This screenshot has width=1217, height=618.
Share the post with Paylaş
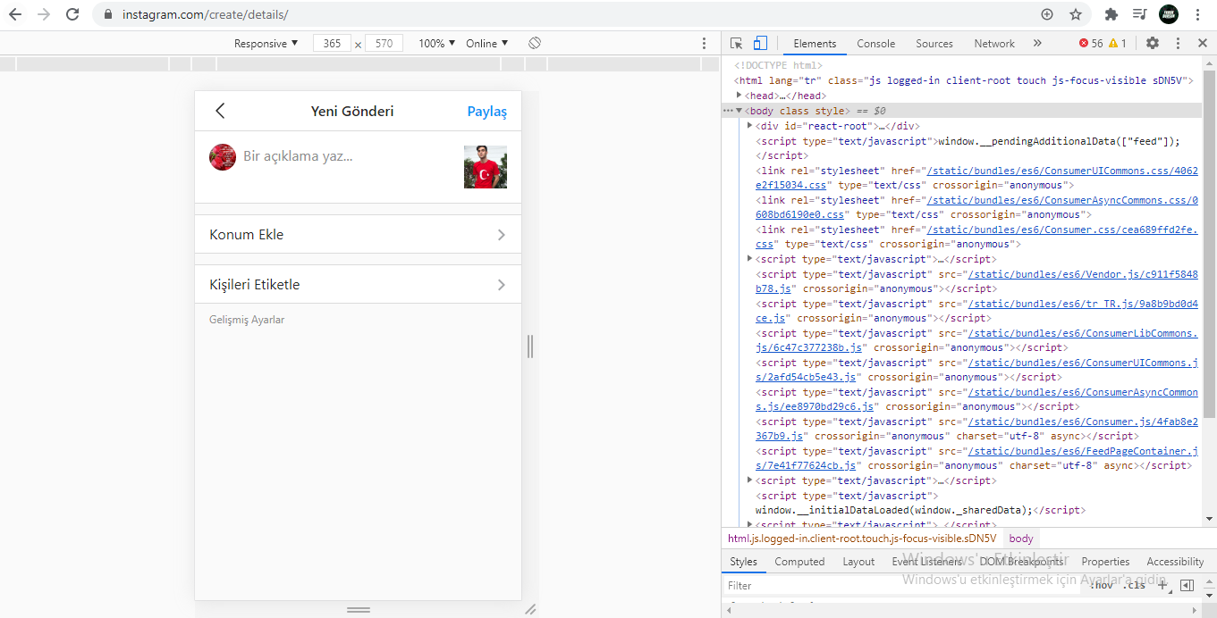[x=487, y=112]
